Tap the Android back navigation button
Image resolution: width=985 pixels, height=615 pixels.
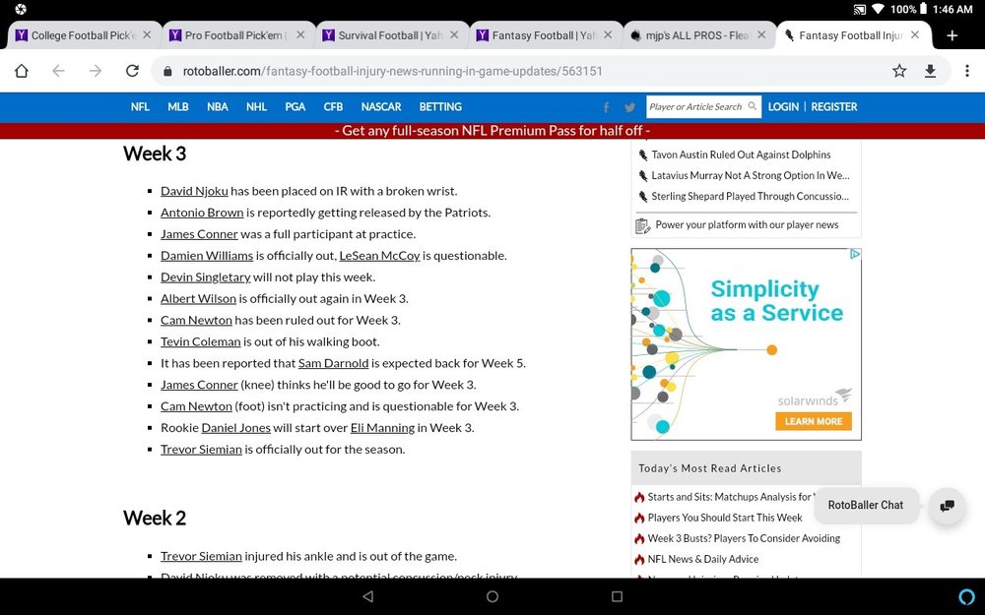368,596
